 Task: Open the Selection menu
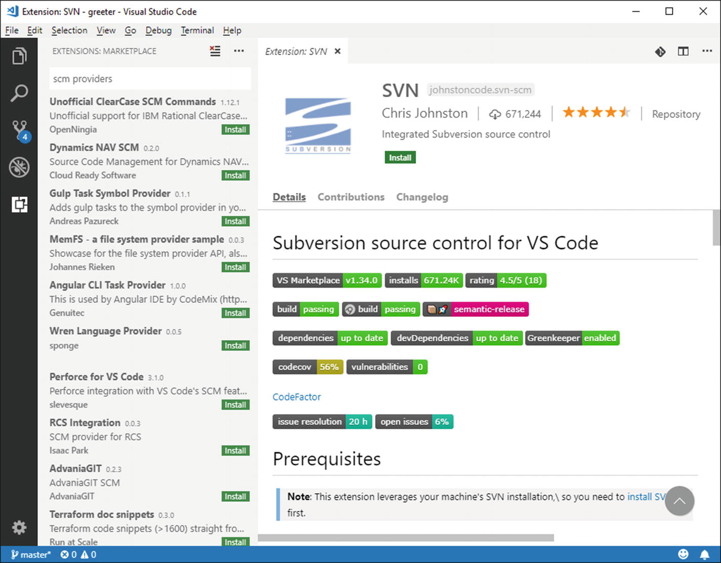(x=69, y=30)
